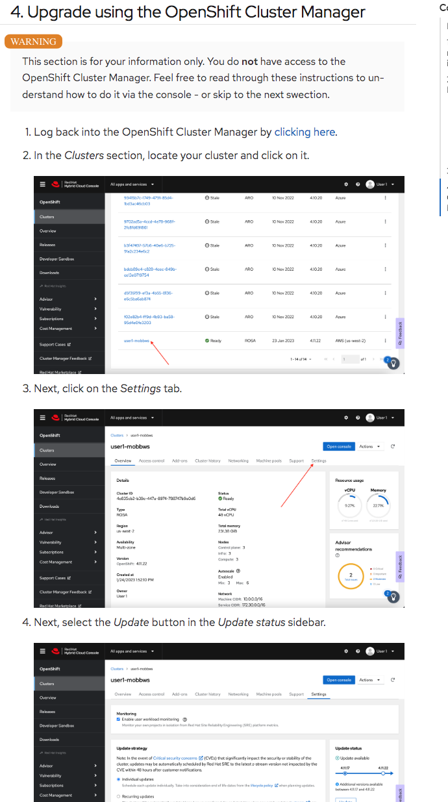Expand the Cost Management menu in the Overview tab screenshot sidebar

(x=69, y=562)
